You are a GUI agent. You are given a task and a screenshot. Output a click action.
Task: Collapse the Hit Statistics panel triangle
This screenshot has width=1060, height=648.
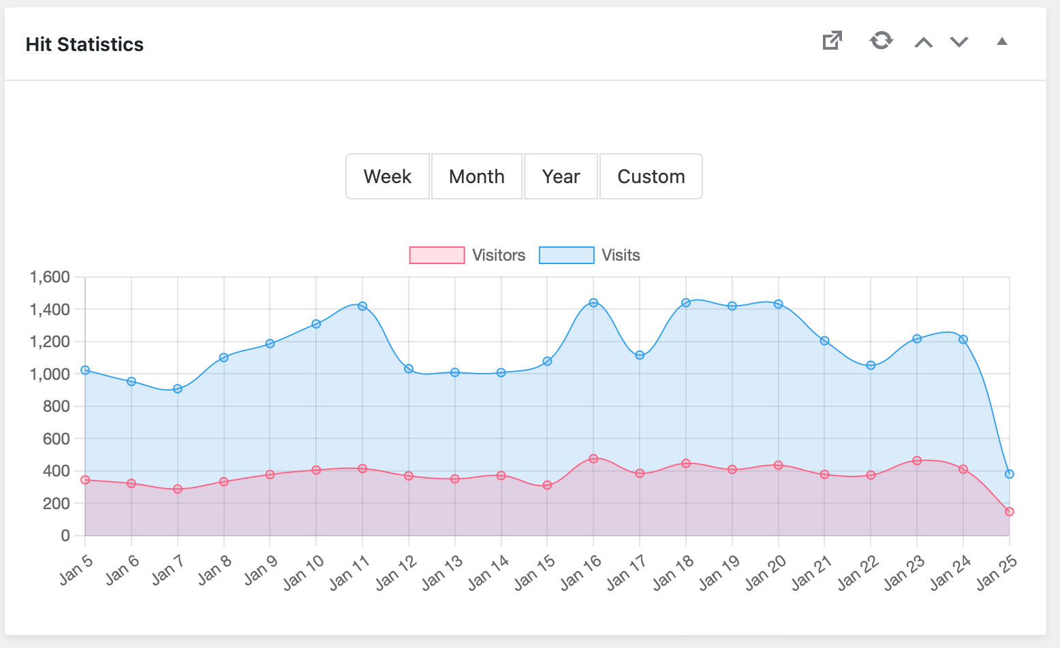[1001, 42]
